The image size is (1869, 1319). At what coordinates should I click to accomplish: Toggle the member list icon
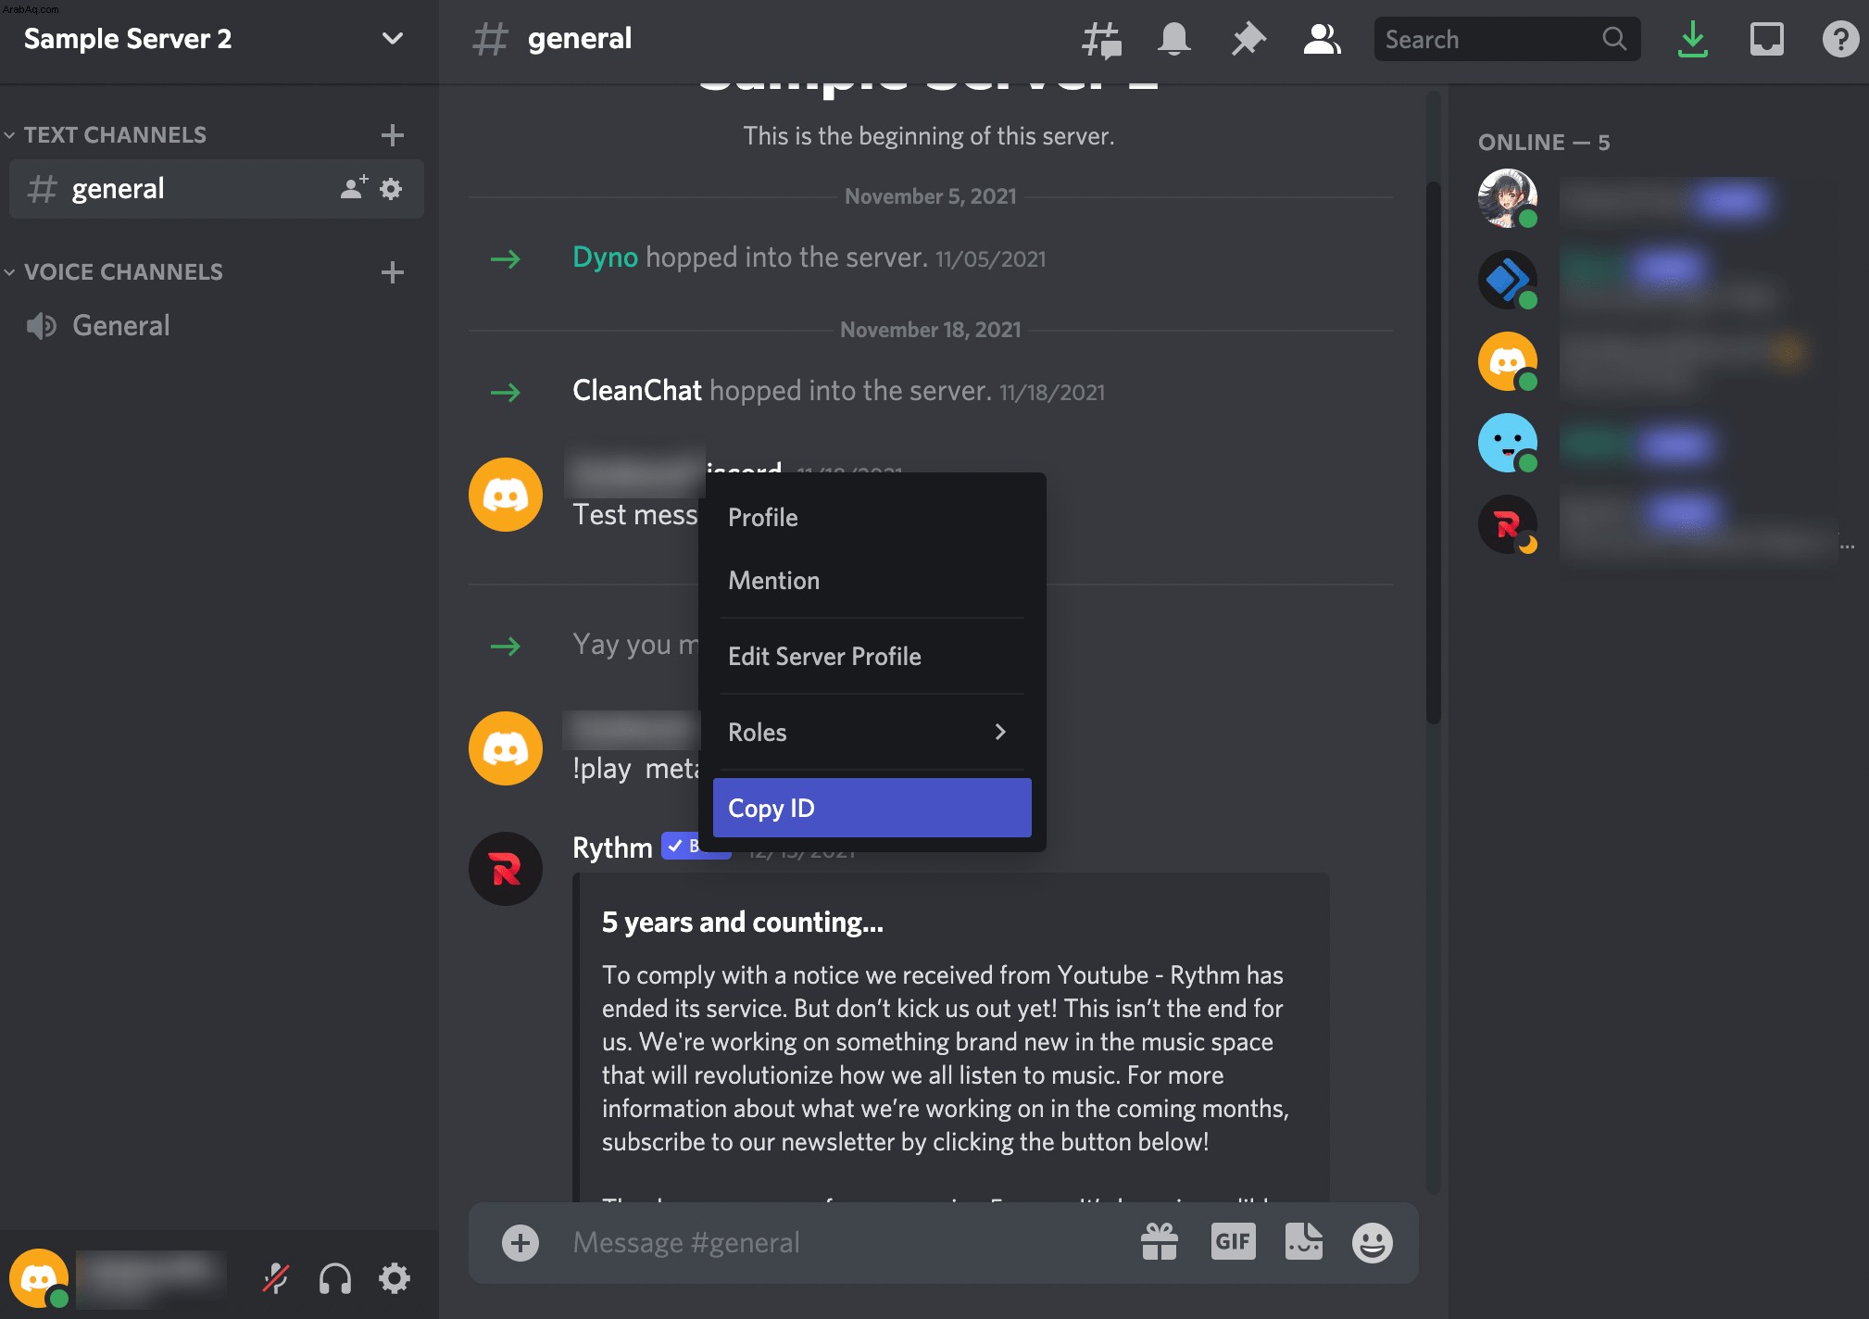click(1322, 39)
